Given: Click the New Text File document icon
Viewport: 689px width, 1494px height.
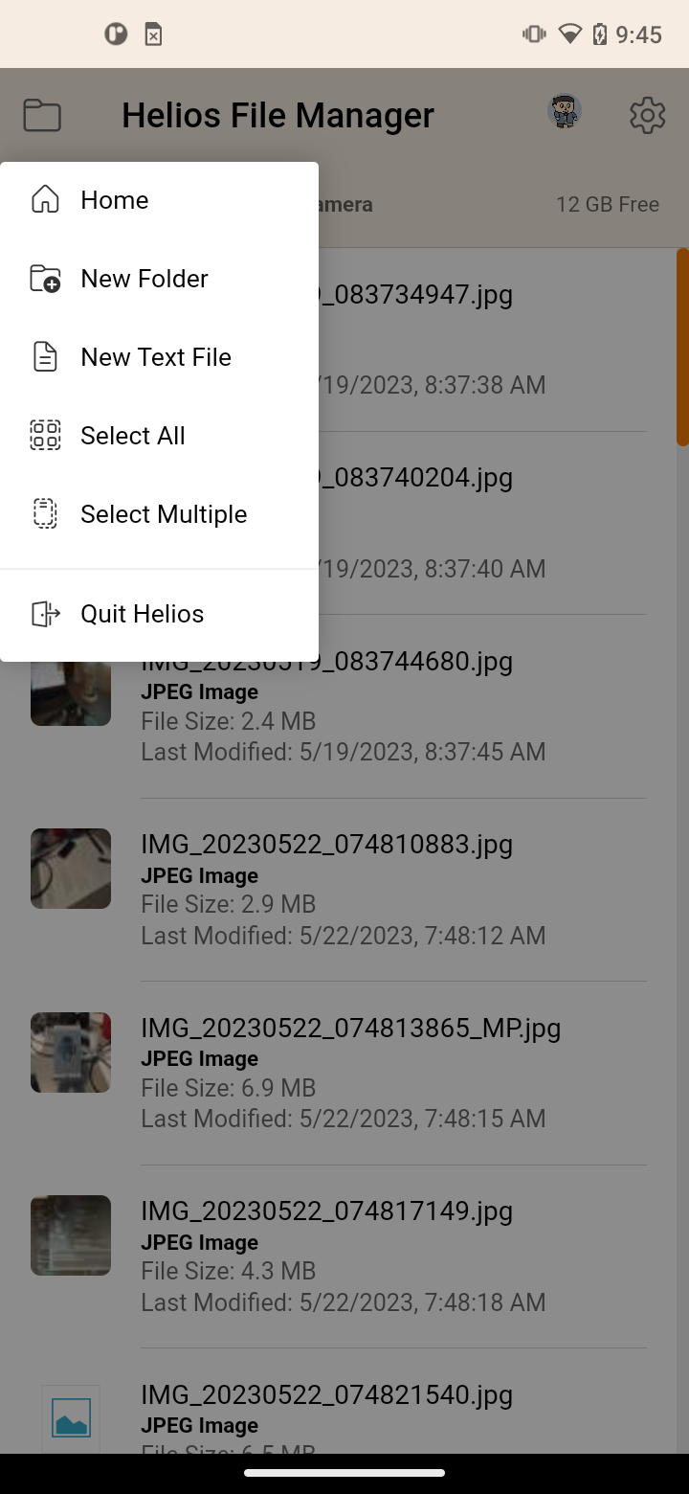Looking at the screenshot, I should click(44, 356).
